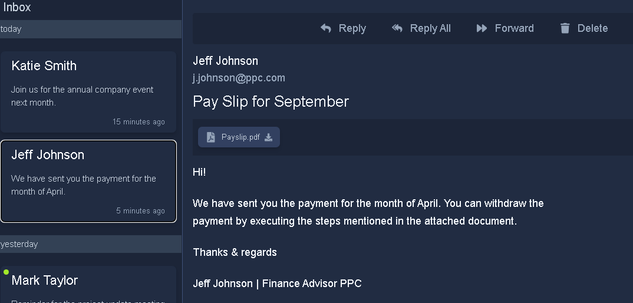Image resolution: width=633 pixels, height=303 pixels.
Task: Click the Reply arrow icon
Action: tap(326, 28)
